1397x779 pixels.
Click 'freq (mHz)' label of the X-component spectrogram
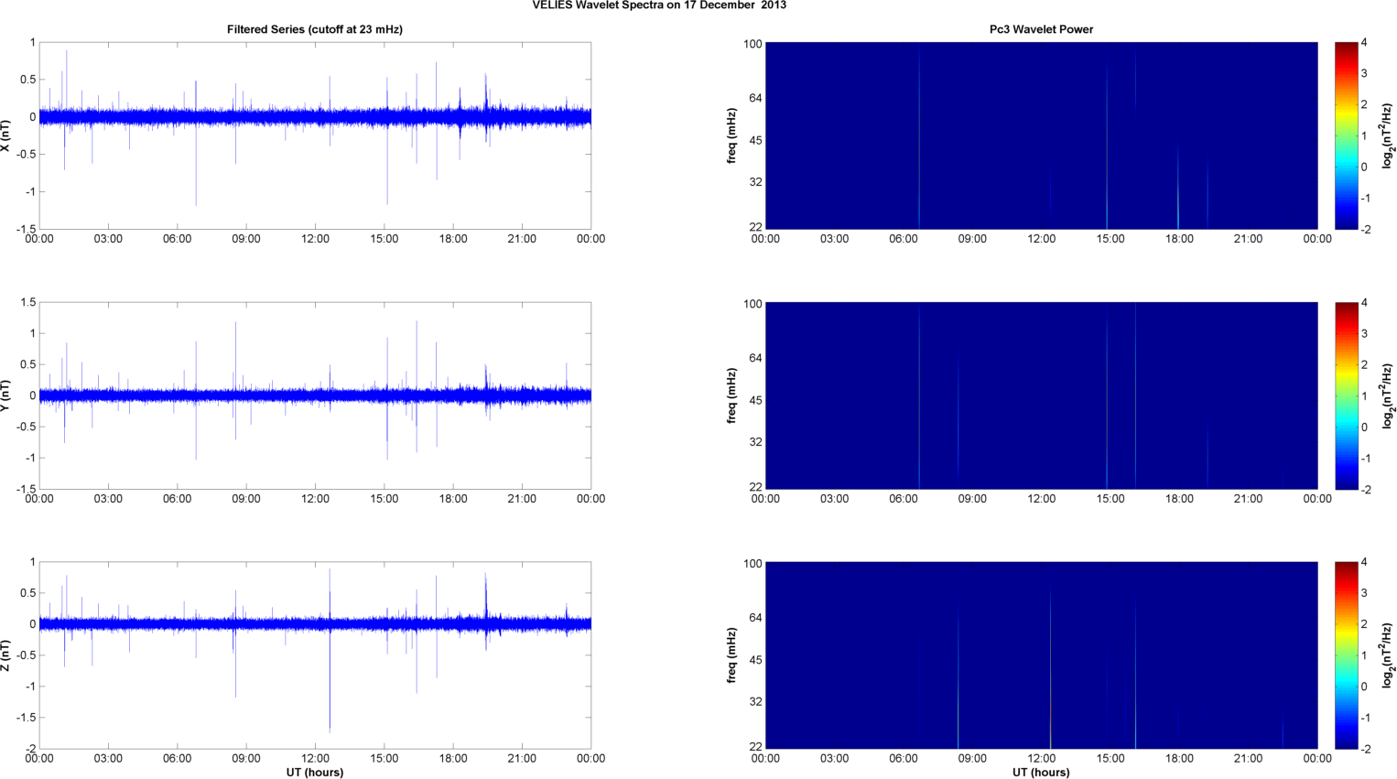click(731, 135)
